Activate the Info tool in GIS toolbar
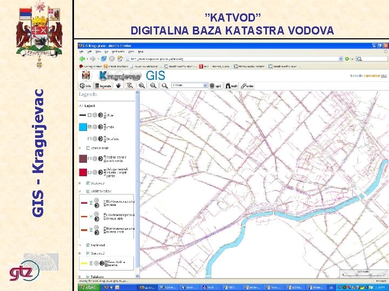This screenshot has width=389, height=291. [85, 86]
